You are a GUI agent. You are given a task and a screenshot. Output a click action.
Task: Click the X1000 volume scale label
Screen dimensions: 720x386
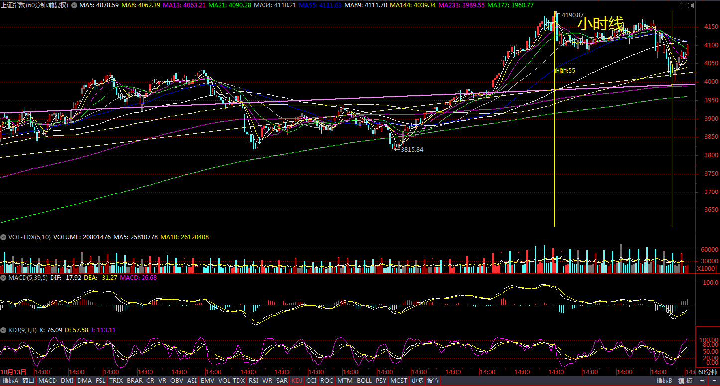[706, 269]
